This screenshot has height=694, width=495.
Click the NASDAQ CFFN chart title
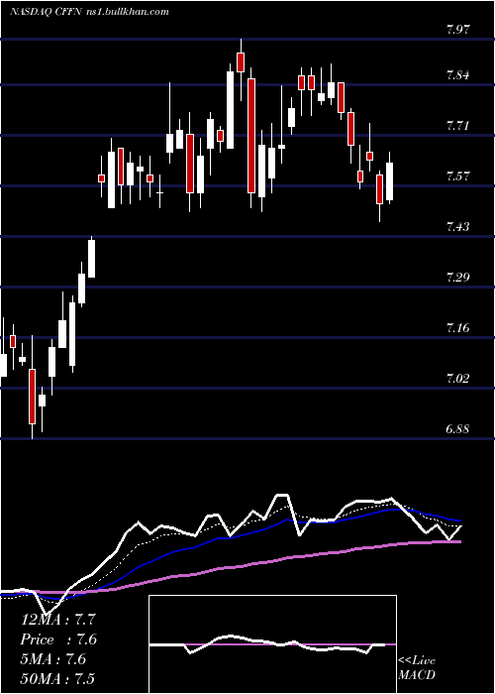[45, 12]
